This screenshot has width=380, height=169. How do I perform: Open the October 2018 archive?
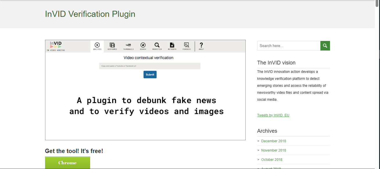[x=272, y=160]
